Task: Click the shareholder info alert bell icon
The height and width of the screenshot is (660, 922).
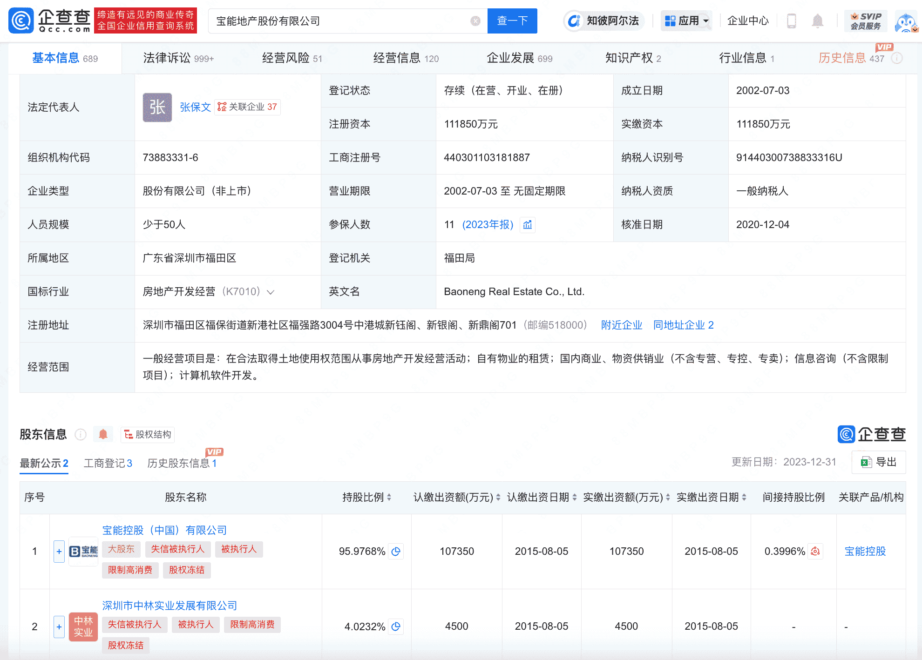Action: pos(103,434)
